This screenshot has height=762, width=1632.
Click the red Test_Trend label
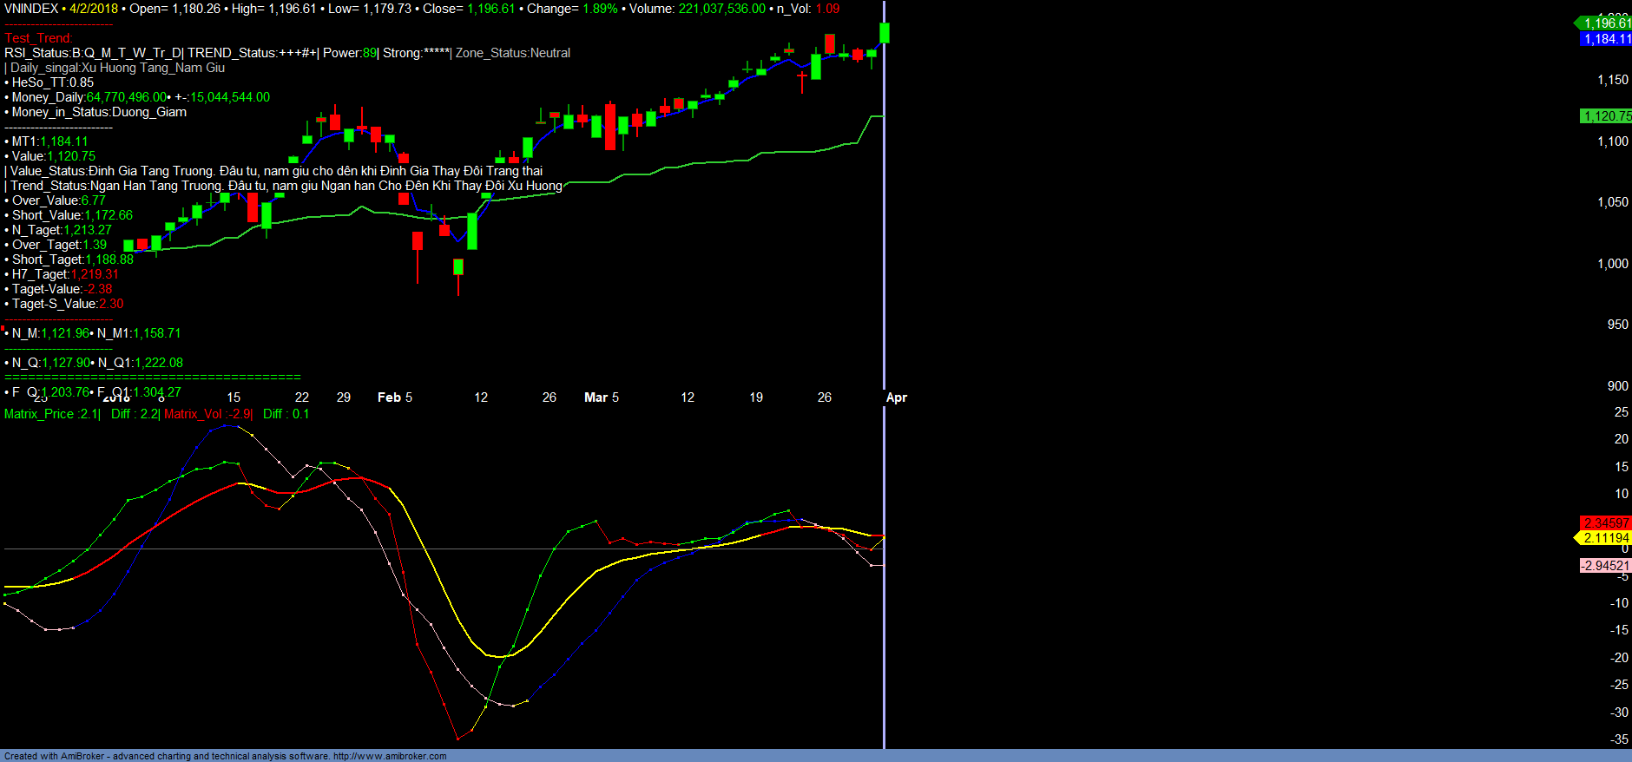39,38
